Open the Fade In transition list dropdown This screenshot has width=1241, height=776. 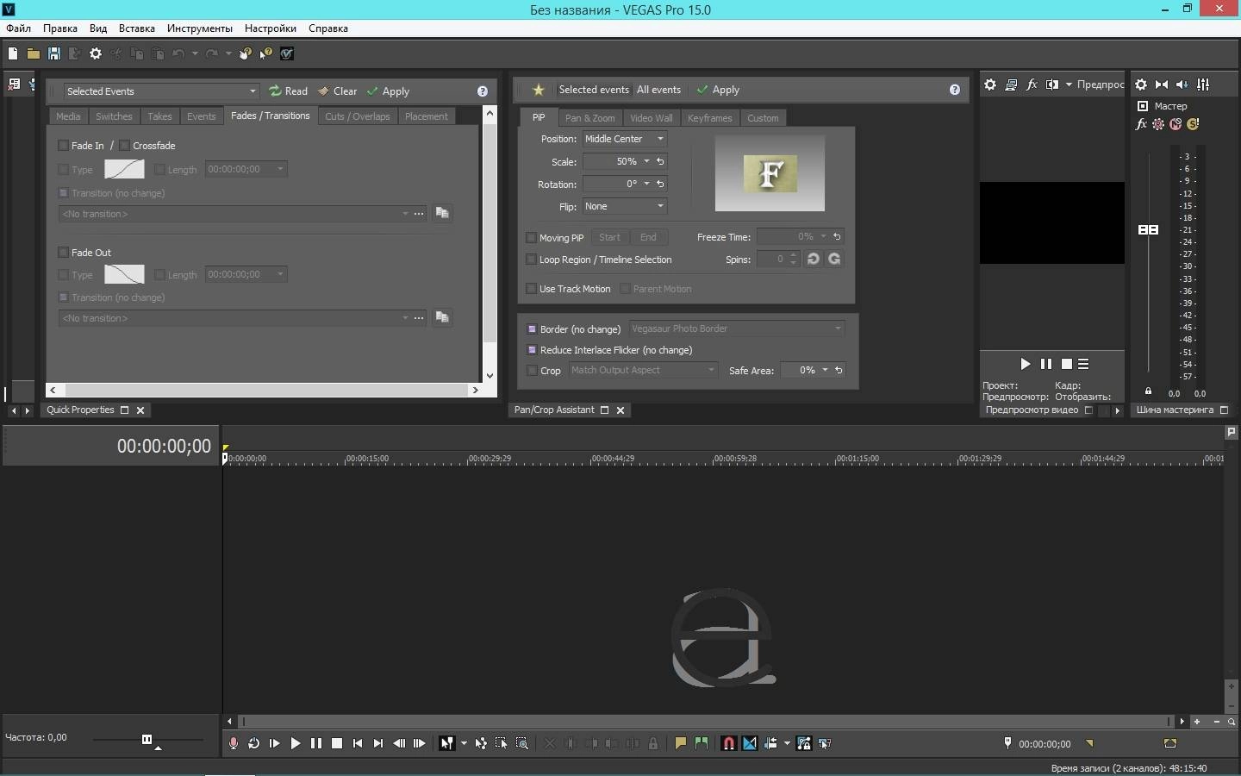[x=405, y=214]
